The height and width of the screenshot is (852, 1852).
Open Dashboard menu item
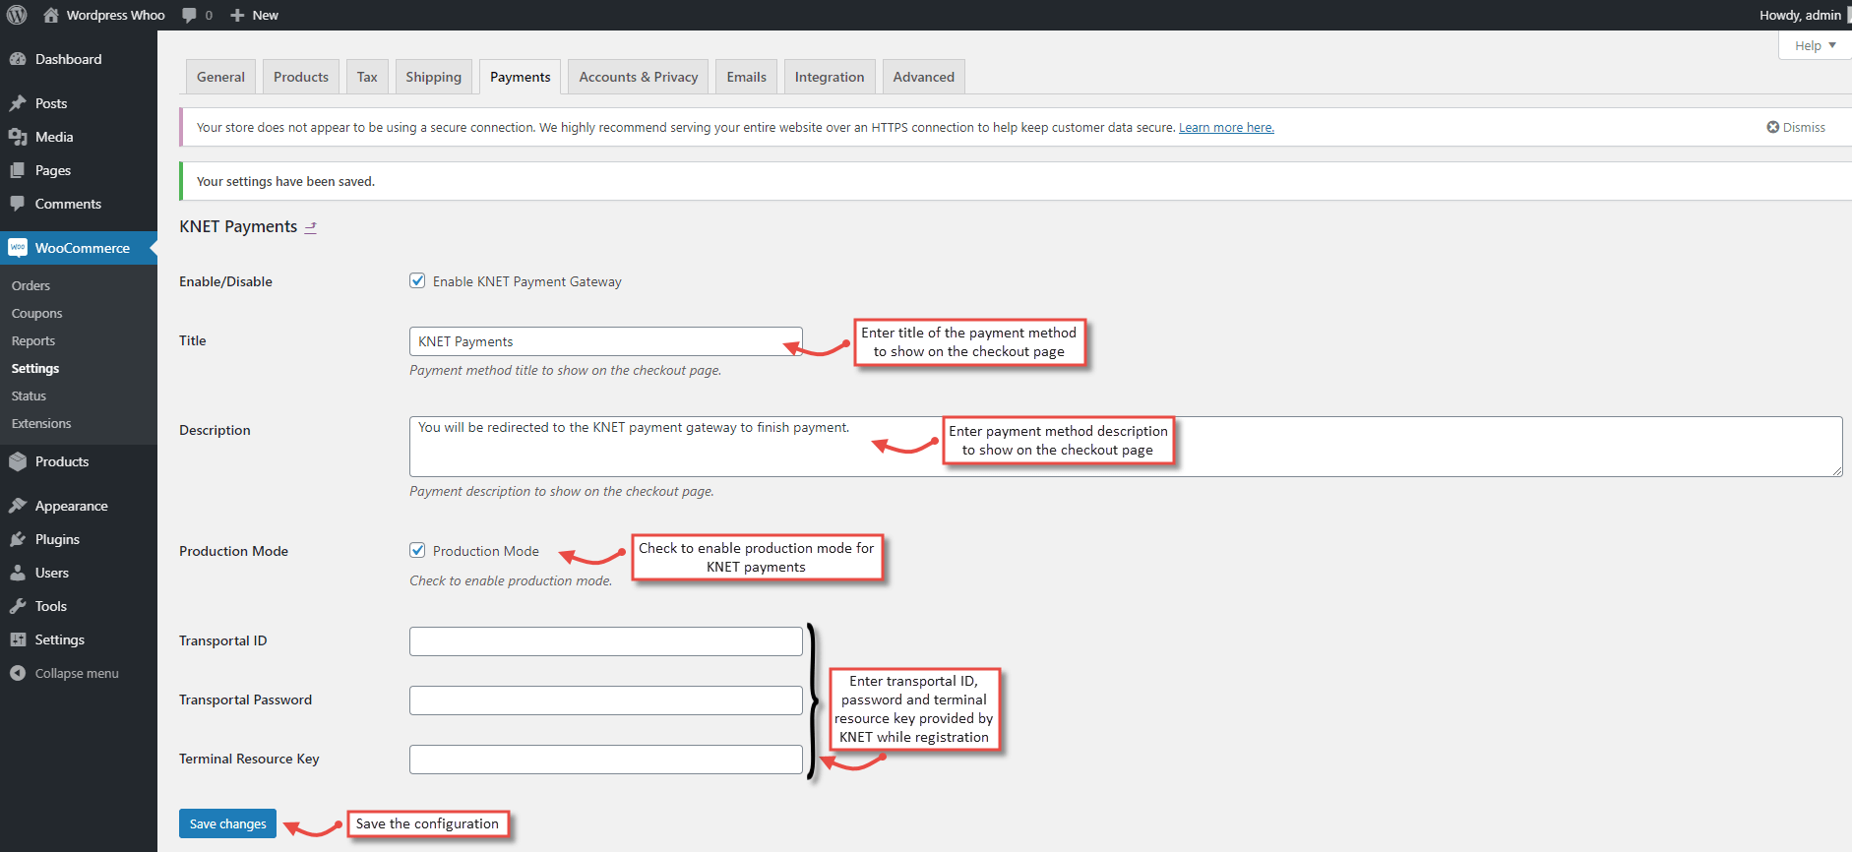[x=79, y=59]
